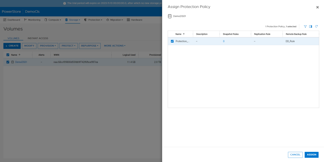The image size is (324, 162).
Task: Open the snapshot rules count link
Action: (224, 41)
